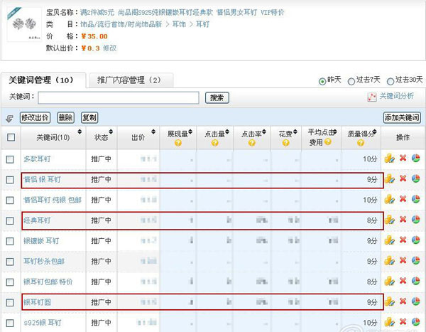Image resolution: width=426 pixels, height=332 pixels.
Task: Select the 昨天 radio option
Action: click(322, 82)
